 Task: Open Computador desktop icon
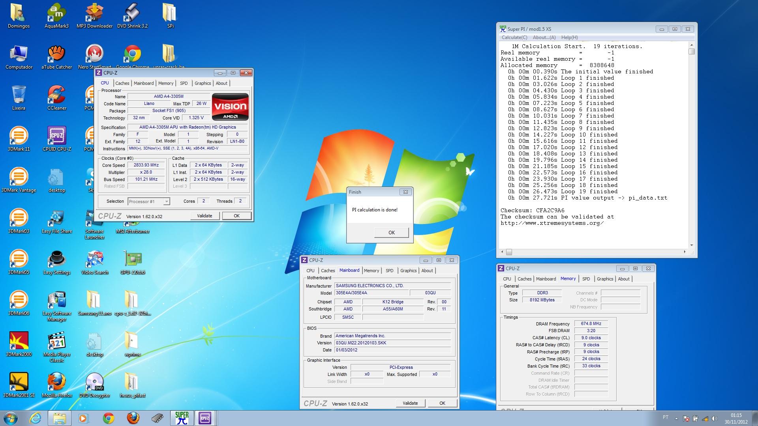19,57
